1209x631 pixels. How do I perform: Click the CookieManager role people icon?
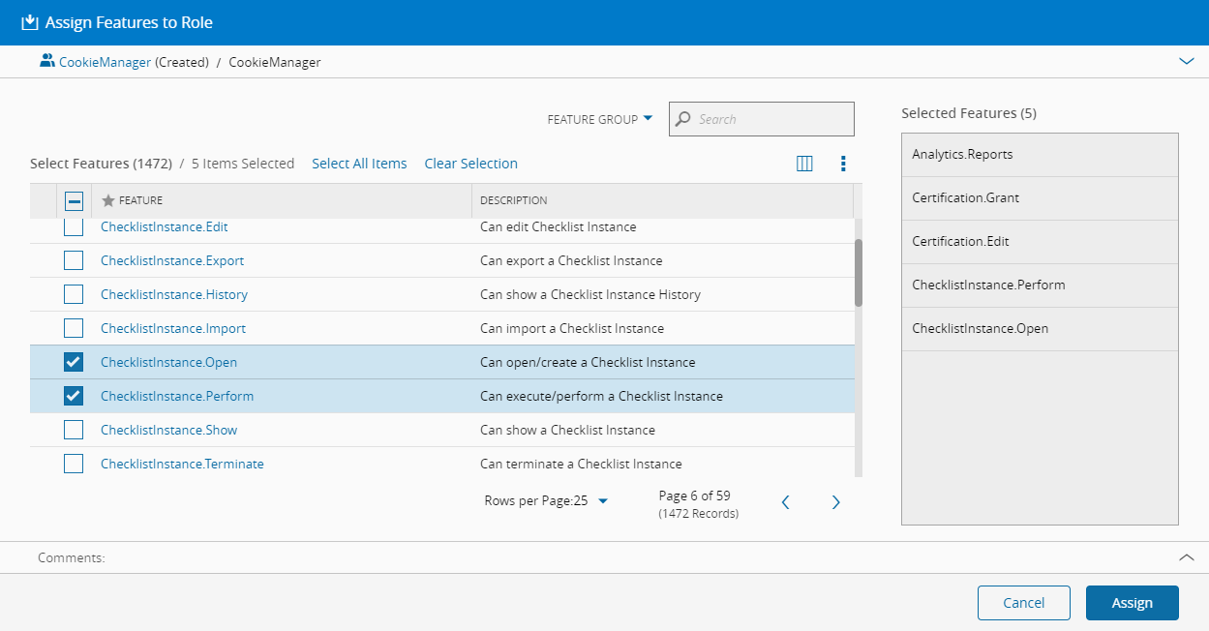(46, 61)
